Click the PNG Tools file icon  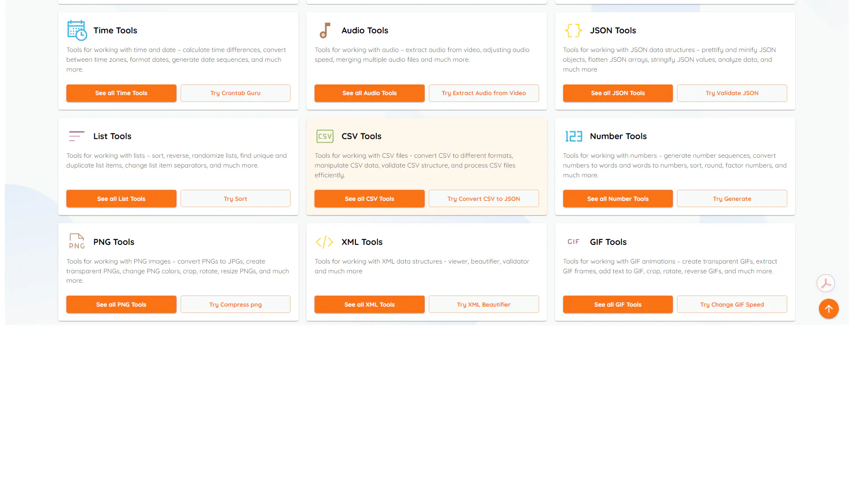77,241
